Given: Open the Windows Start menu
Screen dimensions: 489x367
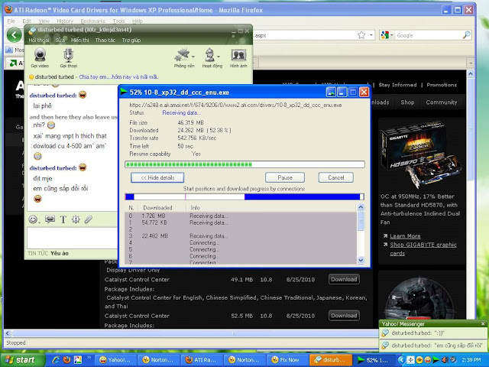Looking at the screenshot, I should coord(21,359).
